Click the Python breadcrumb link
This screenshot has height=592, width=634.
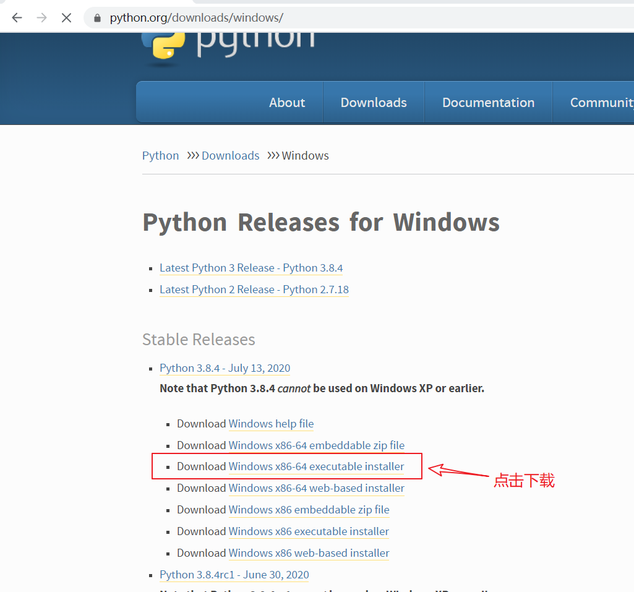pyautogui.click(x=160, y=156)
